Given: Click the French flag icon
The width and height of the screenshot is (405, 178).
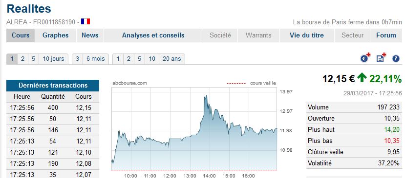Looking at the screenshot, I should tap(85, 21).
